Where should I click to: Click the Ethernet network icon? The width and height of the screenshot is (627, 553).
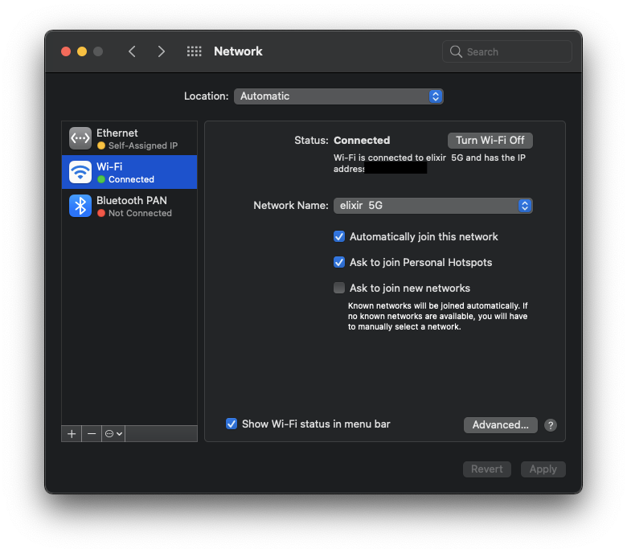(x=80, y=138)
